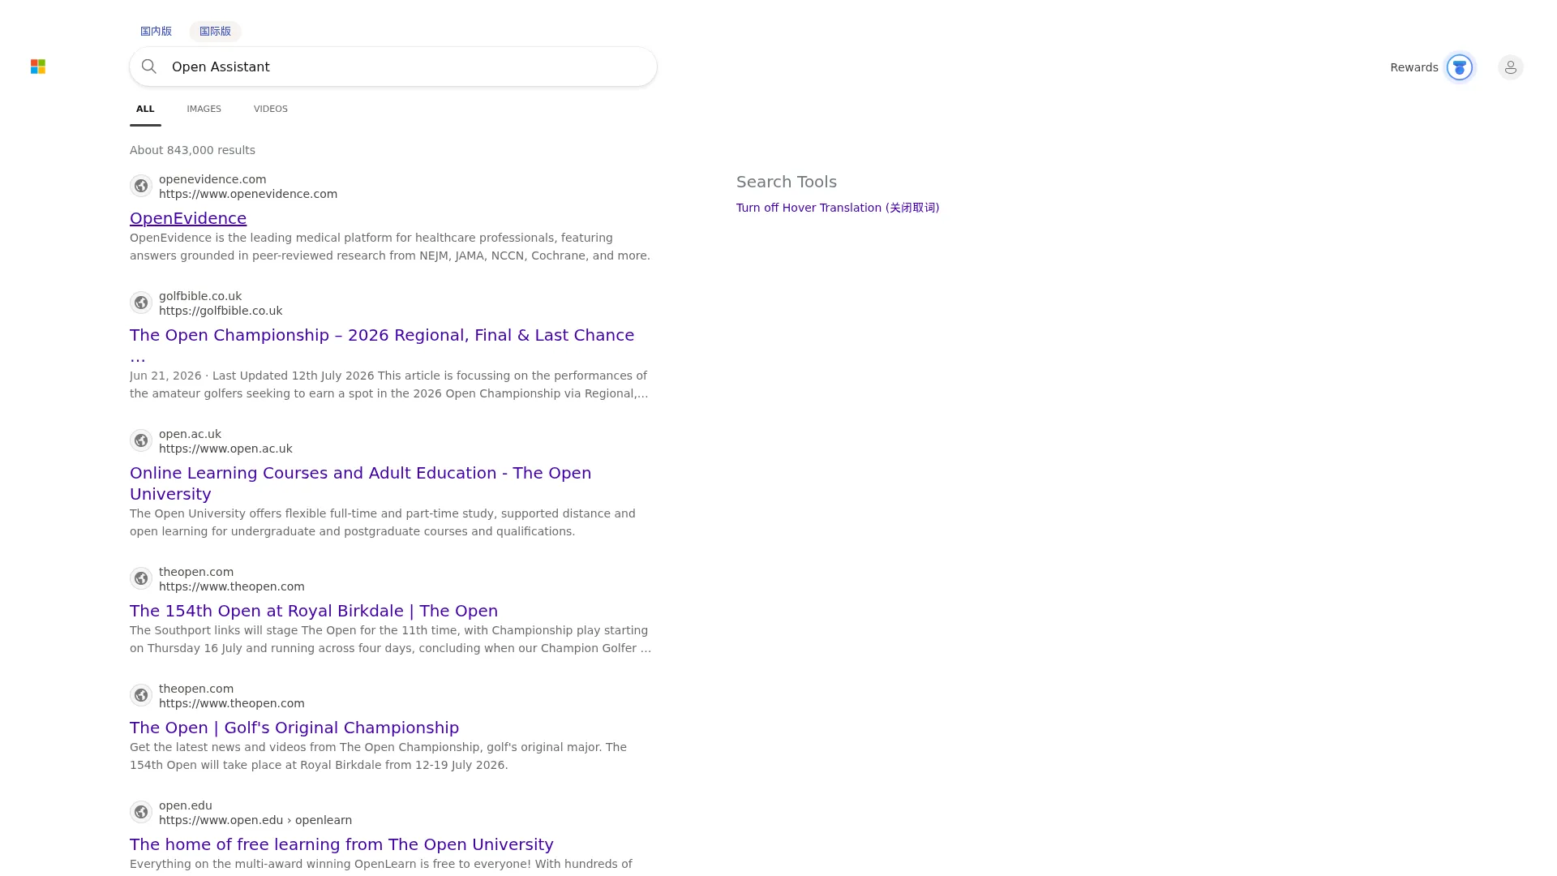Click URL https://www.open.ac.uk
Screen dimensions: 1557x876
click(x=225, y=449)
